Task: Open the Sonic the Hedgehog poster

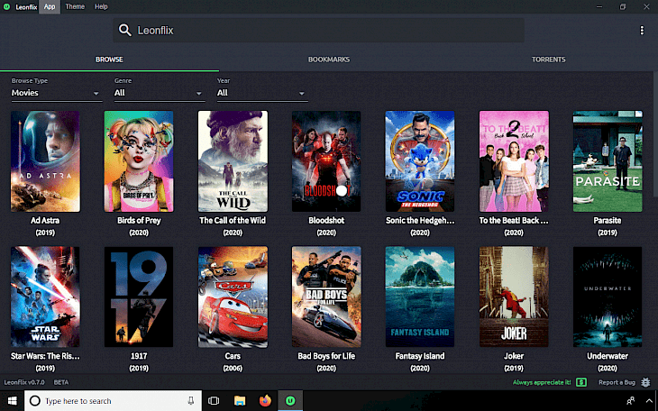Action: point(420,161)
